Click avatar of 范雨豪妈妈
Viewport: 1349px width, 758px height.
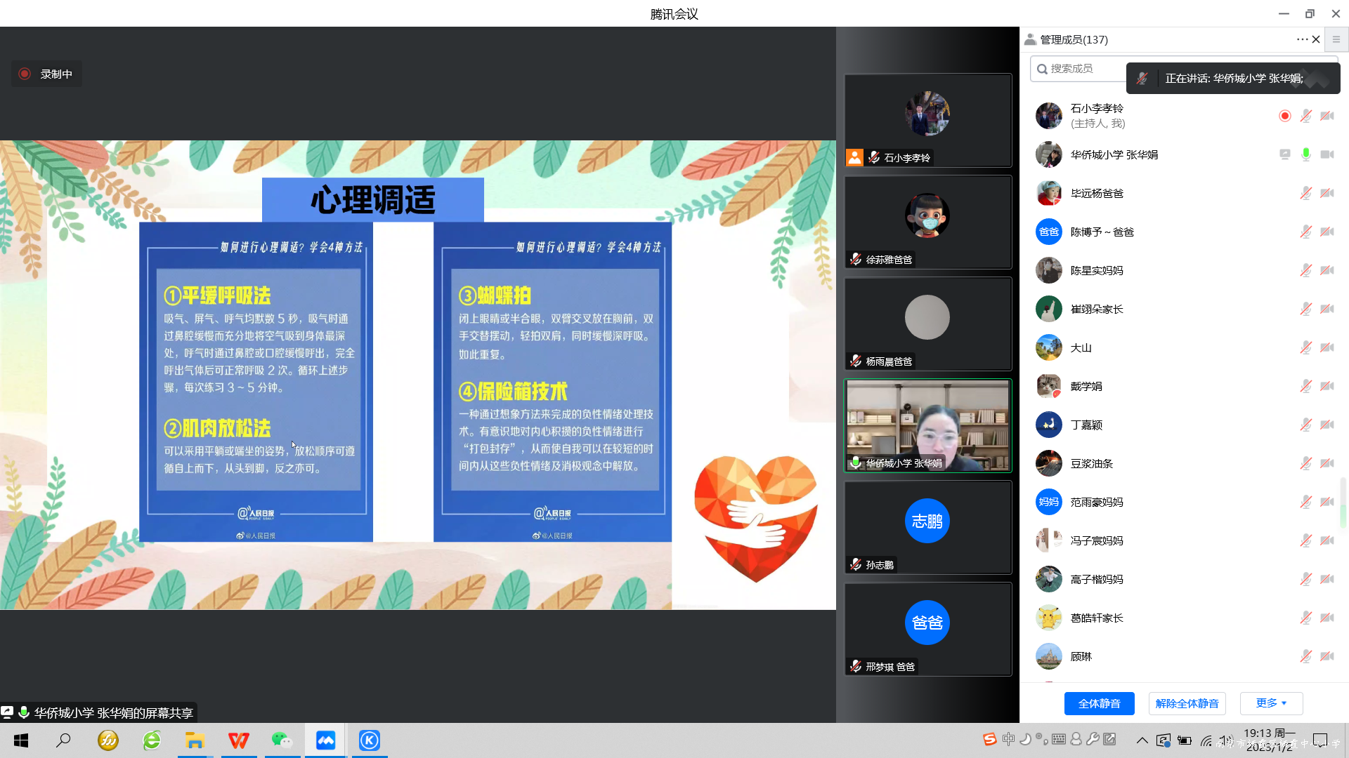point(1049,502)
